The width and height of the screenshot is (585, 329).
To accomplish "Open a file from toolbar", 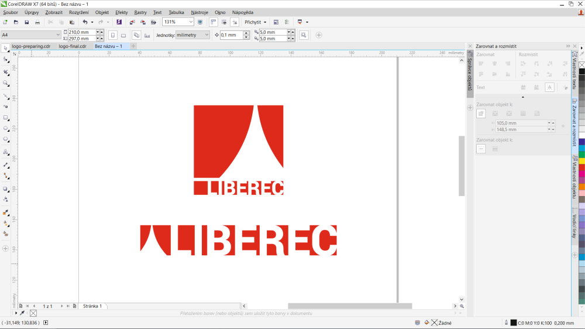I will coord(16,22).
